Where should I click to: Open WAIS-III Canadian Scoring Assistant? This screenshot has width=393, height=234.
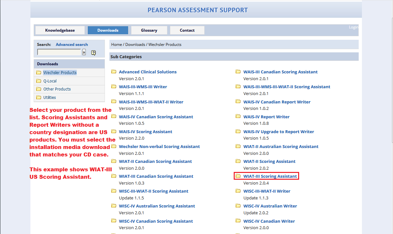(x=280, y=72)
